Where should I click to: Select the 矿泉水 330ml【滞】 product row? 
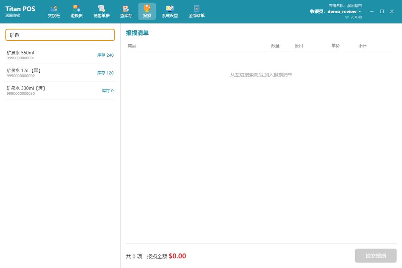click(60, 91)
